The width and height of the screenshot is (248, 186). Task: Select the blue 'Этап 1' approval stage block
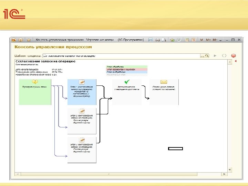click(x=82, y=92)
